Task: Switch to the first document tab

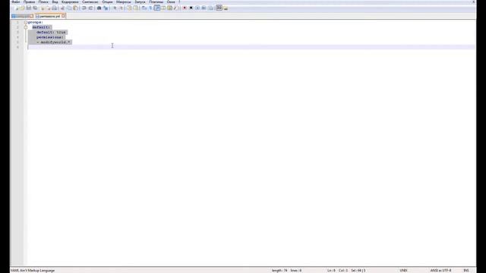Action: tap(21, 16)
